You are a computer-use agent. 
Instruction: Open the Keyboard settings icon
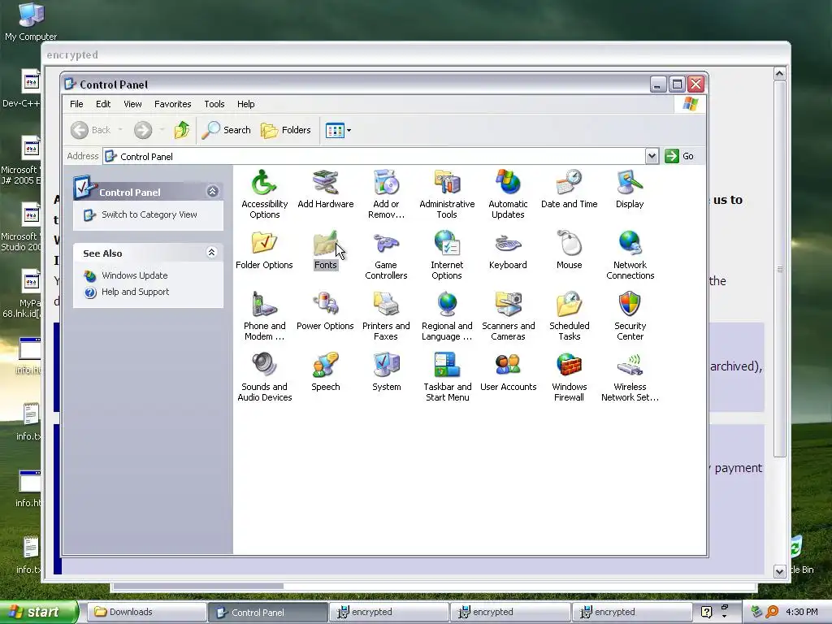click(x=508, y=250)
